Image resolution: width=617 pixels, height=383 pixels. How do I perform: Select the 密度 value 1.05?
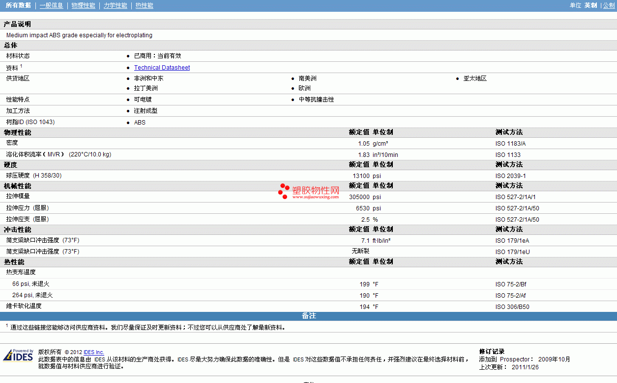point(363,144)
